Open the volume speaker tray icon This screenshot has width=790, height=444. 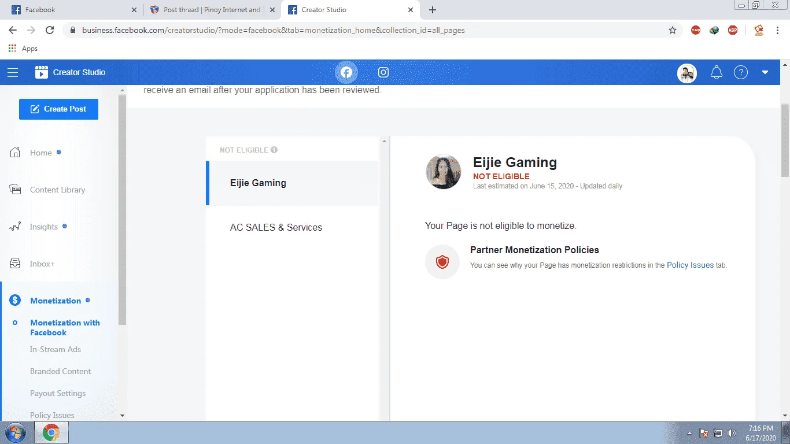732,433
